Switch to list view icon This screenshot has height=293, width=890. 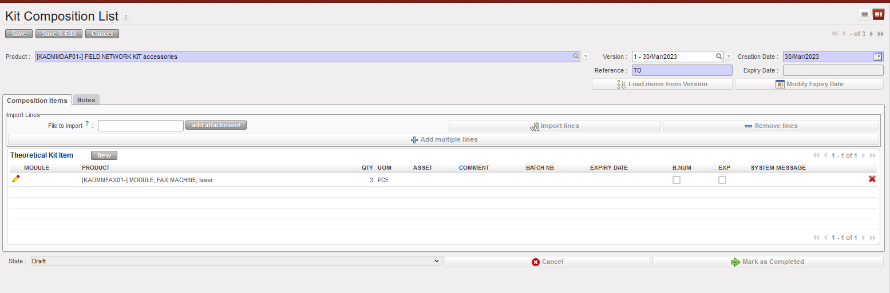[x=864, y=15]
